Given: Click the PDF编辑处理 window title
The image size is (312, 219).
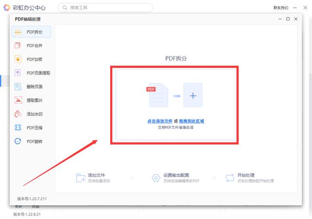Looking at the screenshot, I should click(x=28, y=19).
